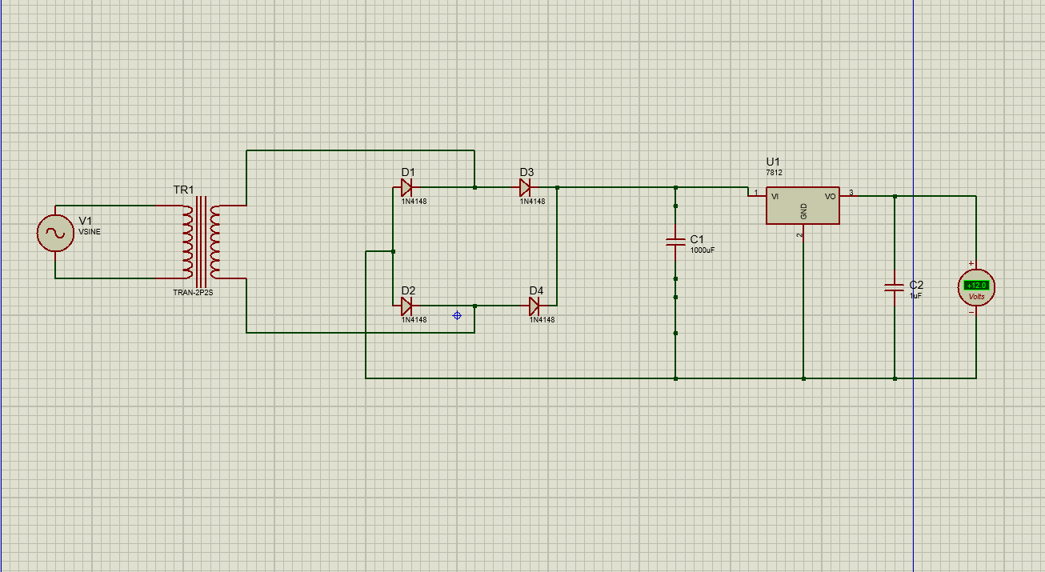This screenshot has height=572, width=1045.
Task: Click the C2 reference label
Action: pos(917,285)
